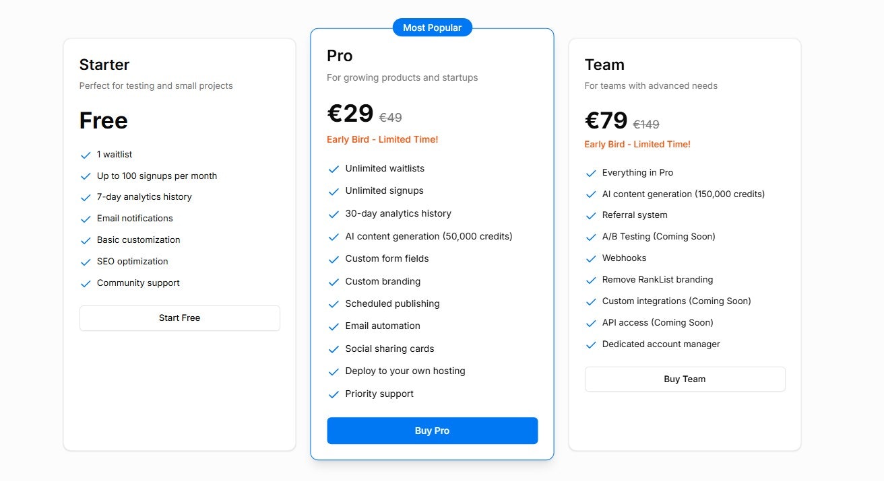Click checkmark beside Webhooks feature
The height and width of the screenshot is (481, 884).
591,258
